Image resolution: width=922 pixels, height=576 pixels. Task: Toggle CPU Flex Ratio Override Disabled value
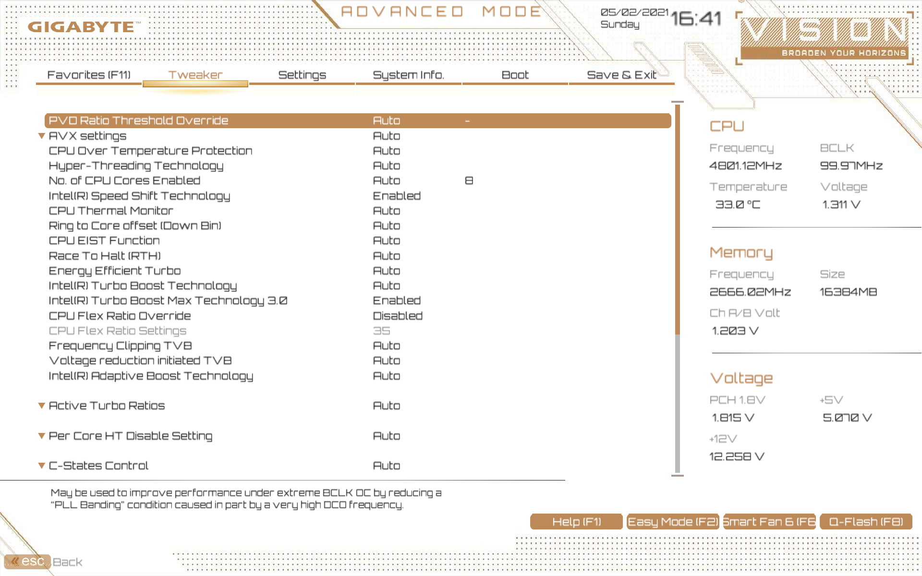[398, 316]
